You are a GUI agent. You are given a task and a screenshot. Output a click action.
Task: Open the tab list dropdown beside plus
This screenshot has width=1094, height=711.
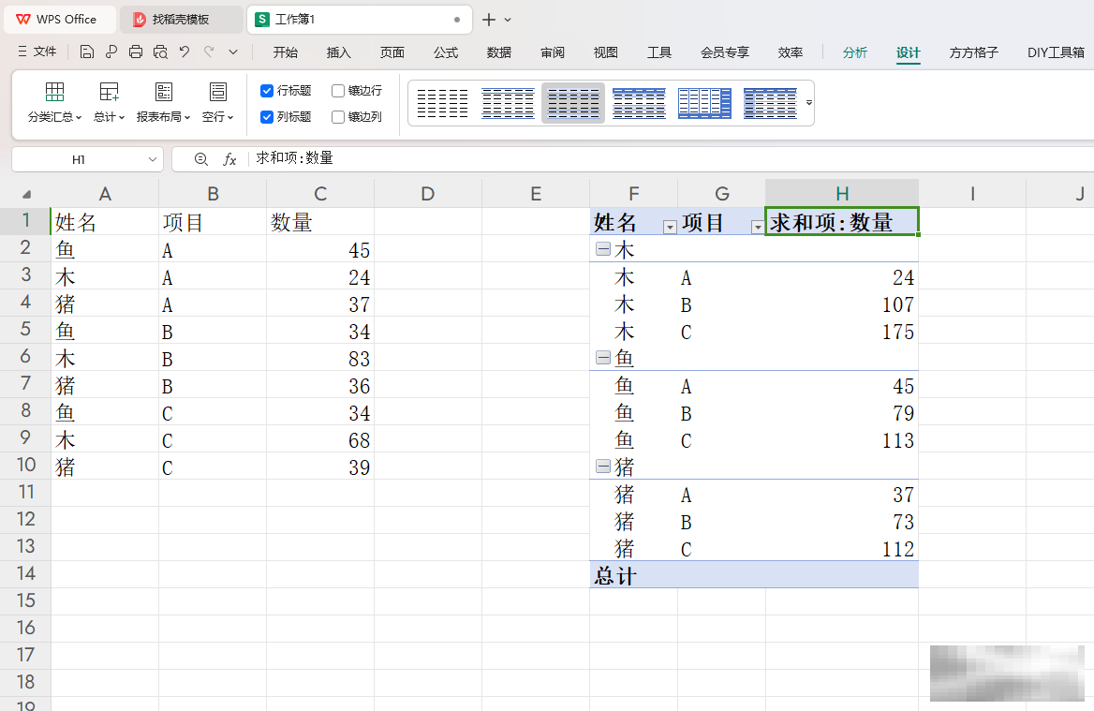[508, 20]
